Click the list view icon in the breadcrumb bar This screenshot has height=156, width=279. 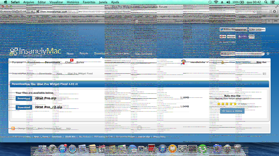click(x=264, y=74)
